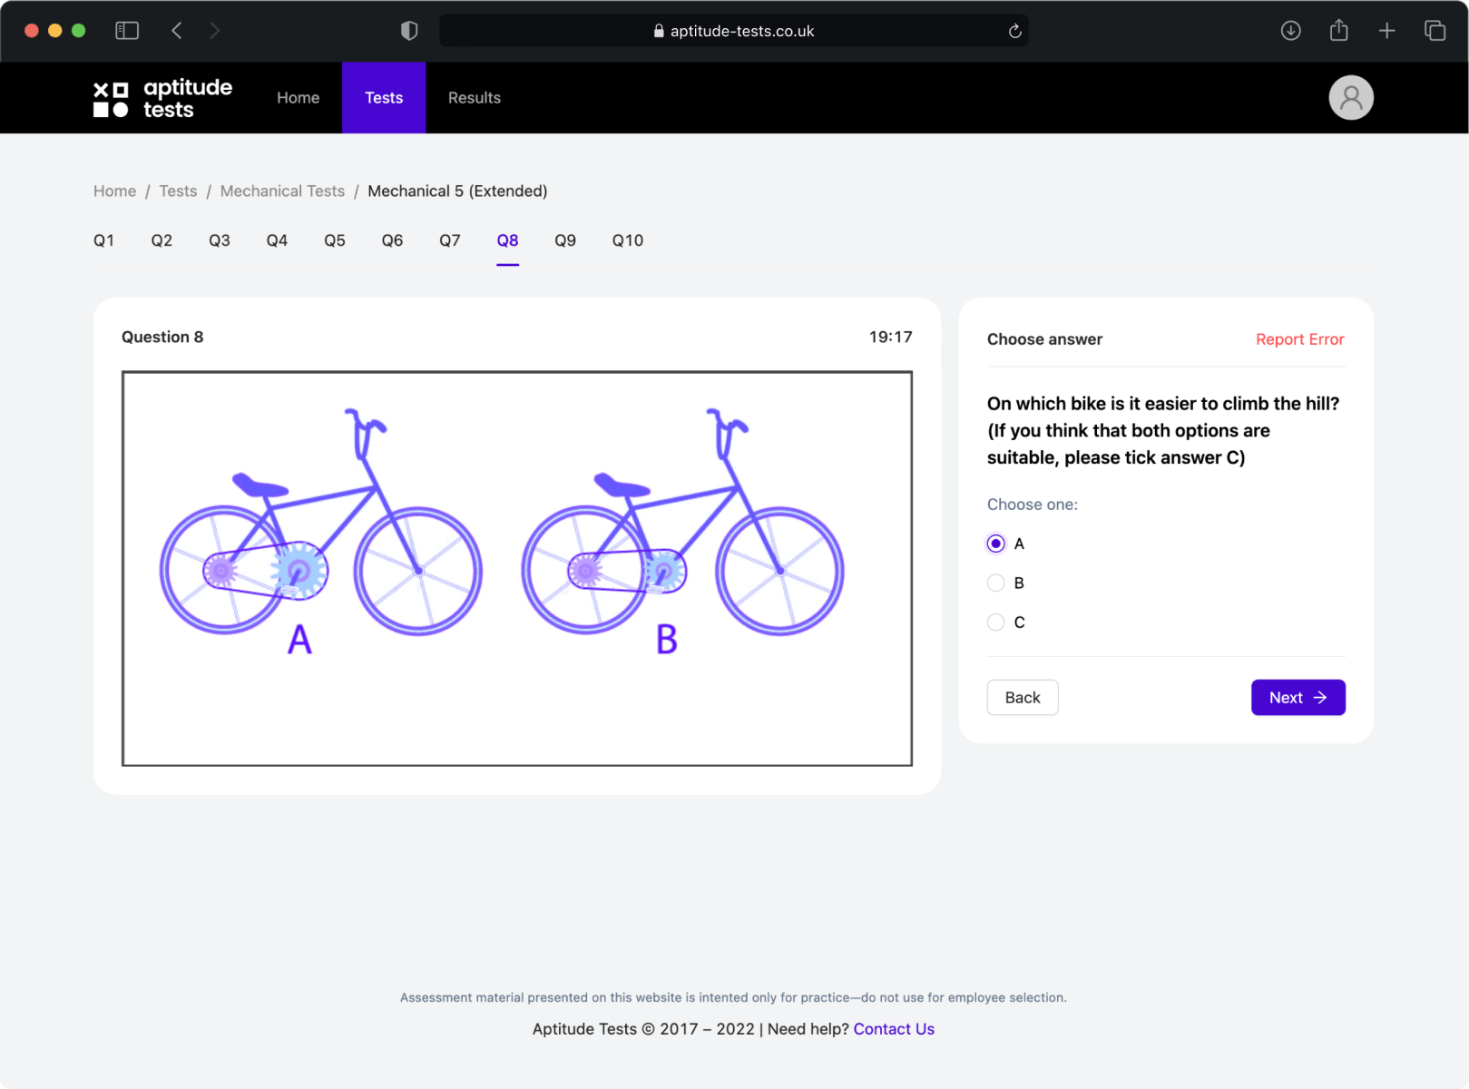This screenshot has width=1469, height=1089.
Task: Open the downloads icon in toolbar
Action: (1290, 31)
